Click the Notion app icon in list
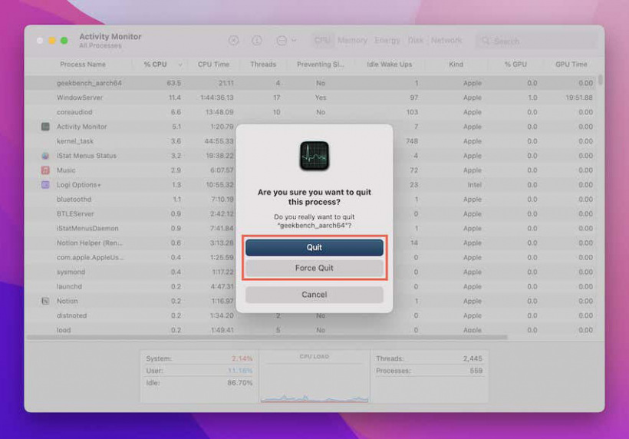The image size is (629, 439). (45, 301)
